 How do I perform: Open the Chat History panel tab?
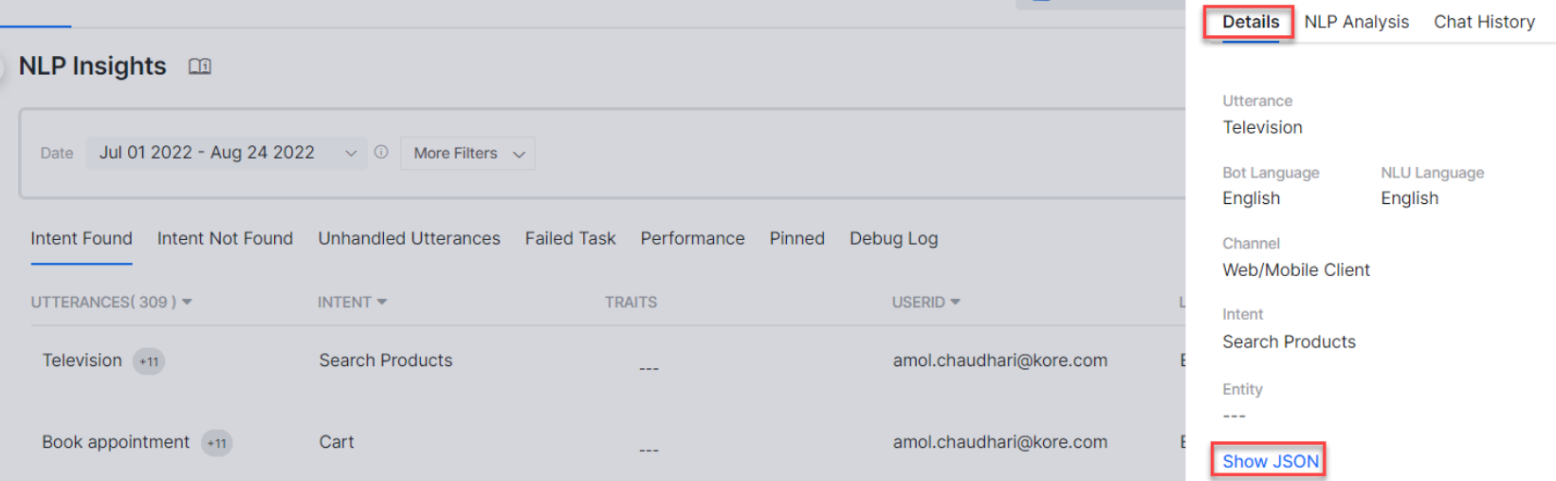[x=1484, y=22]
